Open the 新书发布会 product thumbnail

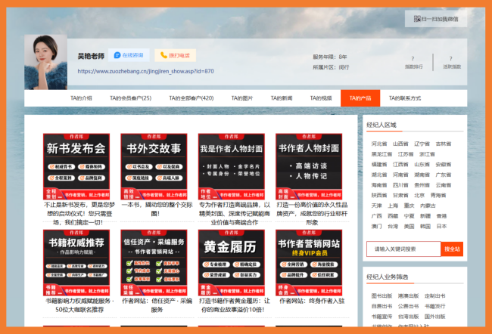76,166
